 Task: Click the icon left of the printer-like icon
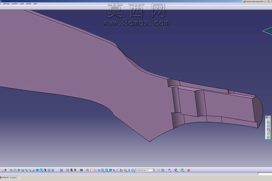pos(61,170)
